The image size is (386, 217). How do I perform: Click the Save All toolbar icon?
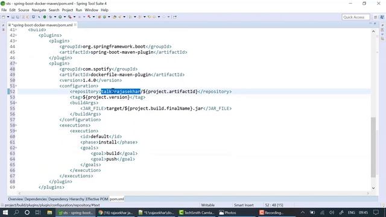[17, 17]
